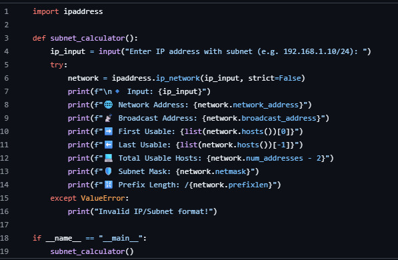Click 'network_address' attribute on line 8

(265, 105)
